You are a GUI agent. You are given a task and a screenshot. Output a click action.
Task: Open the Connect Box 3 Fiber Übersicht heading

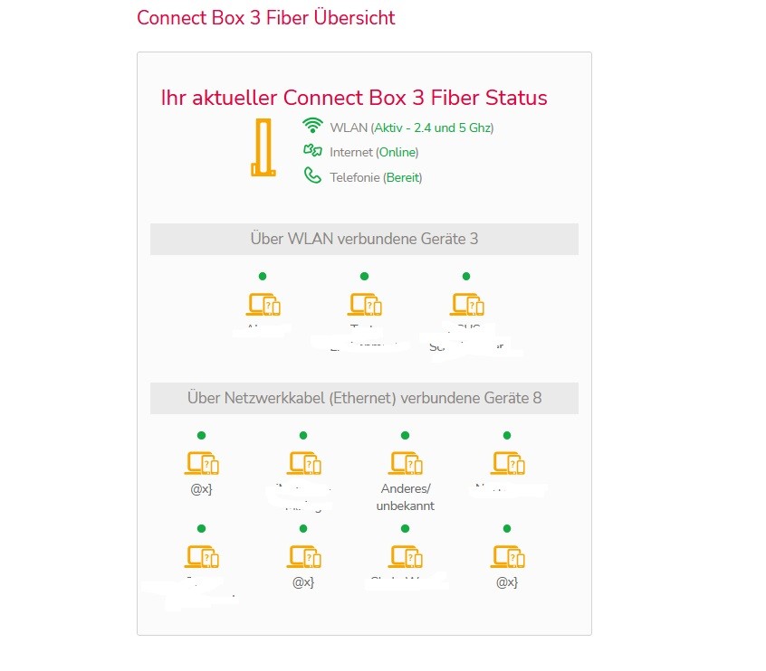click(265, 17)
